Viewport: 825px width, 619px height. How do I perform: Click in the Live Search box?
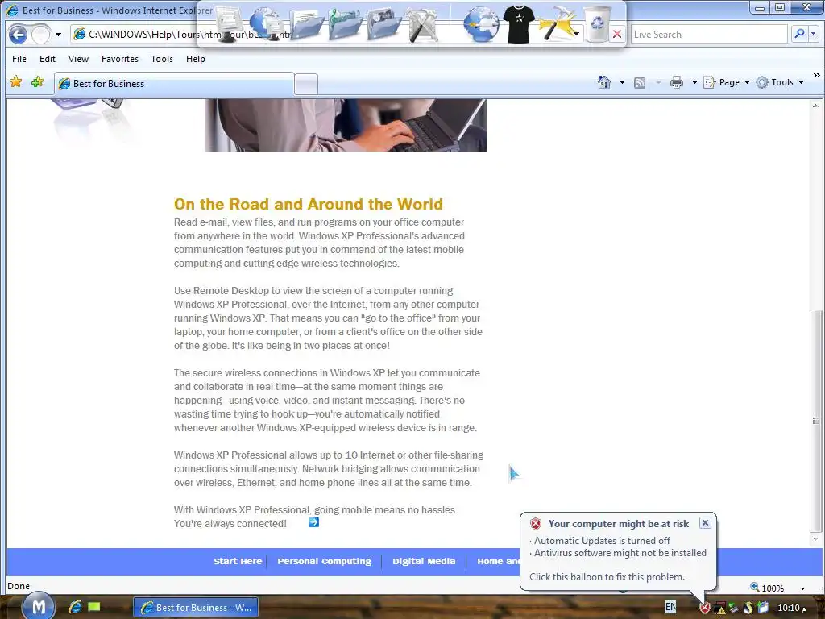pyautogui.click(x=709, y=35)
